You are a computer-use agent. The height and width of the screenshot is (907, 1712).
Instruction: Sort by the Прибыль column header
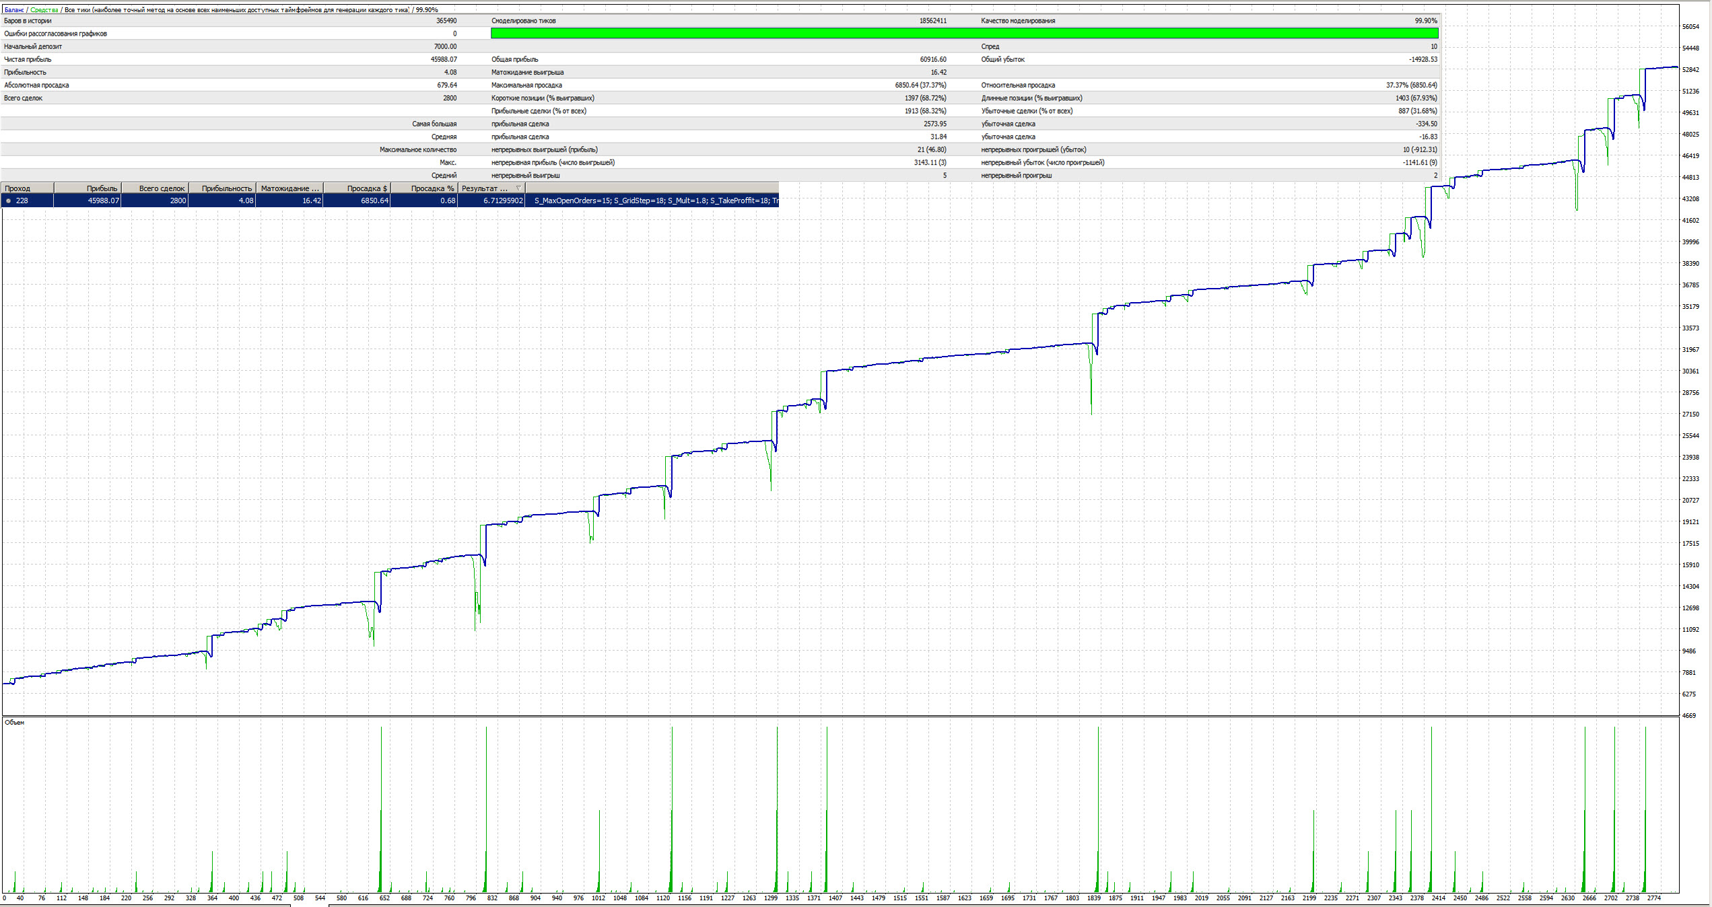tap(88, 188)
